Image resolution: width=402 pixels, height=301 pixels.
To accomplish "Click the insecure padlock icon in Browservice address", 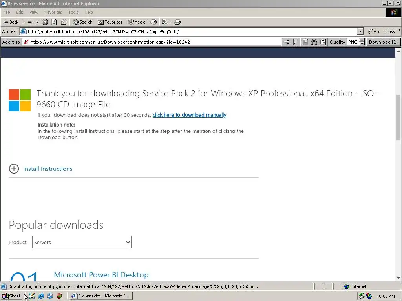I will 26,42.
